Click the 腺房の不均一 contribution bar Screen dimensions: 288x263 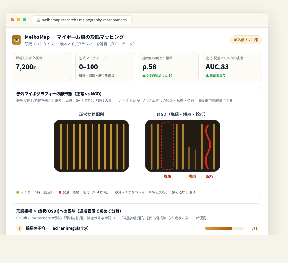coord(224,228)
